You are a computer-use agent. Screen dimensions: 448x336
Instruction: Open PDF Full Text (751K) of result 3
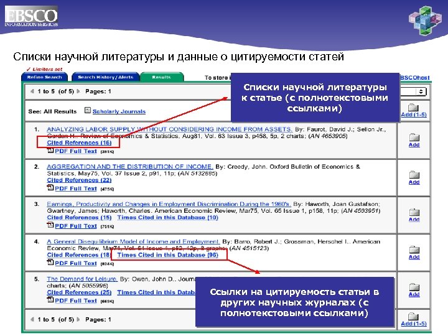click(x=76, y=226)
